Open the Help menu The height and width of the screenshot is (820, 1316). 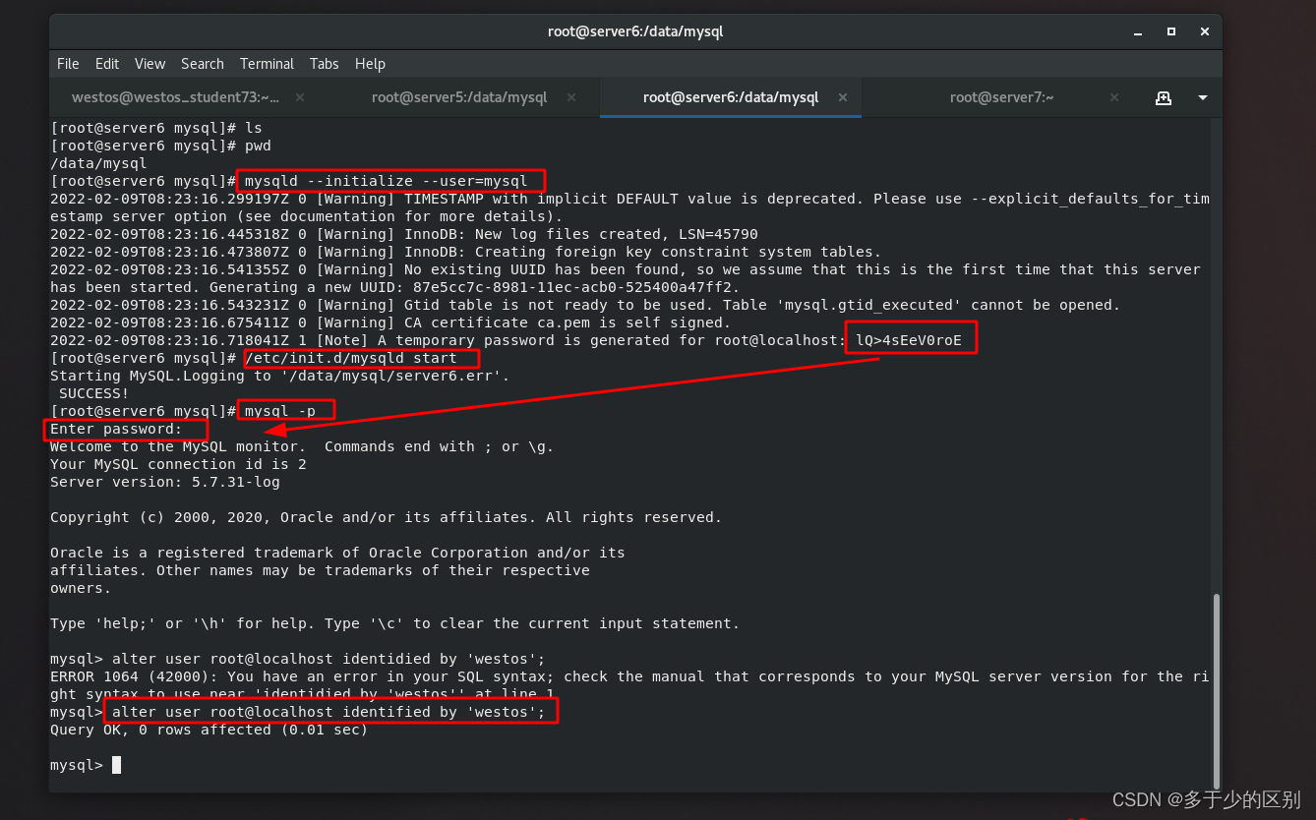(370, 63)
